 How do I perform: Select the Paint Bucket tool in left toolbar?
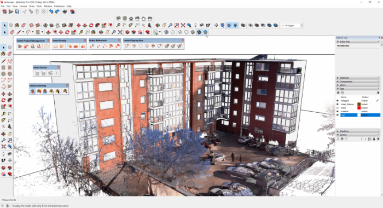(x=3, y=54)
